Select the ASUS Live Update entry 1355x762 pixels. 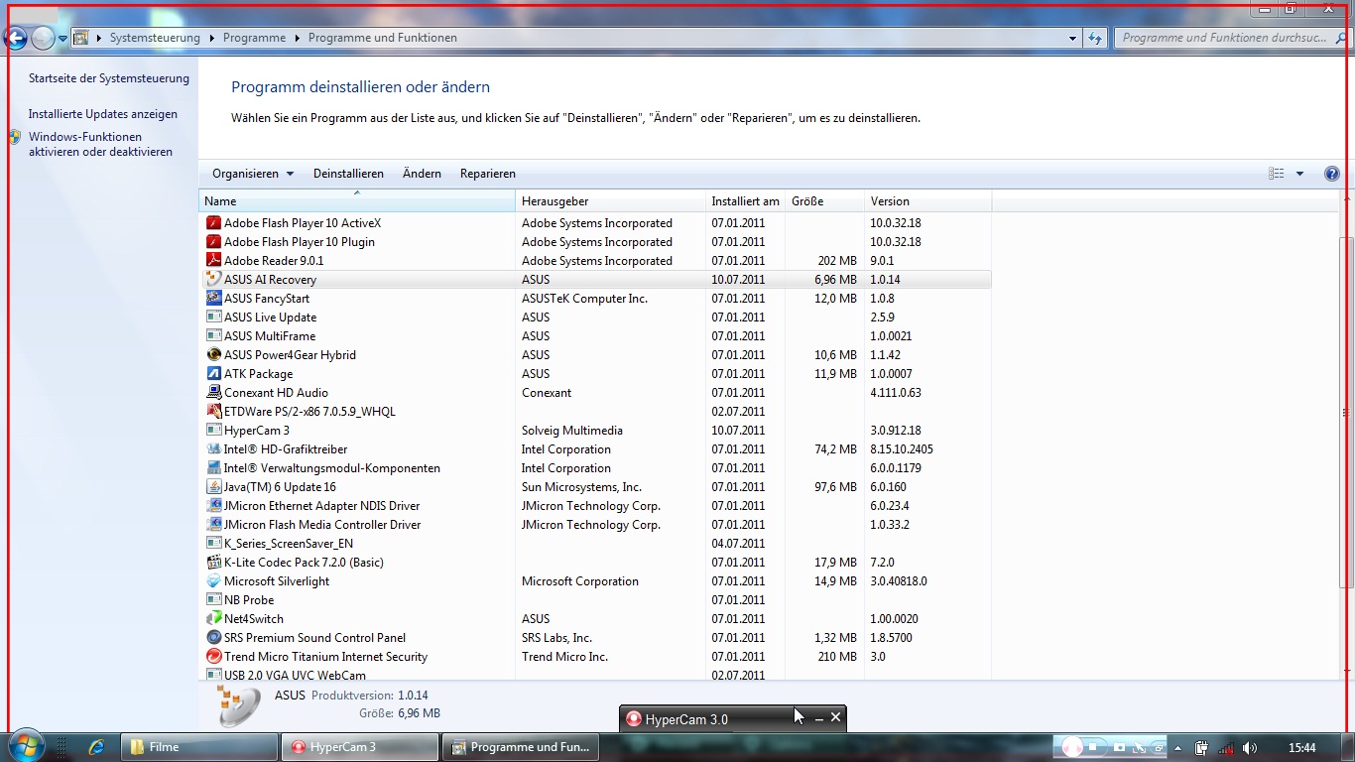click(595, 317)
